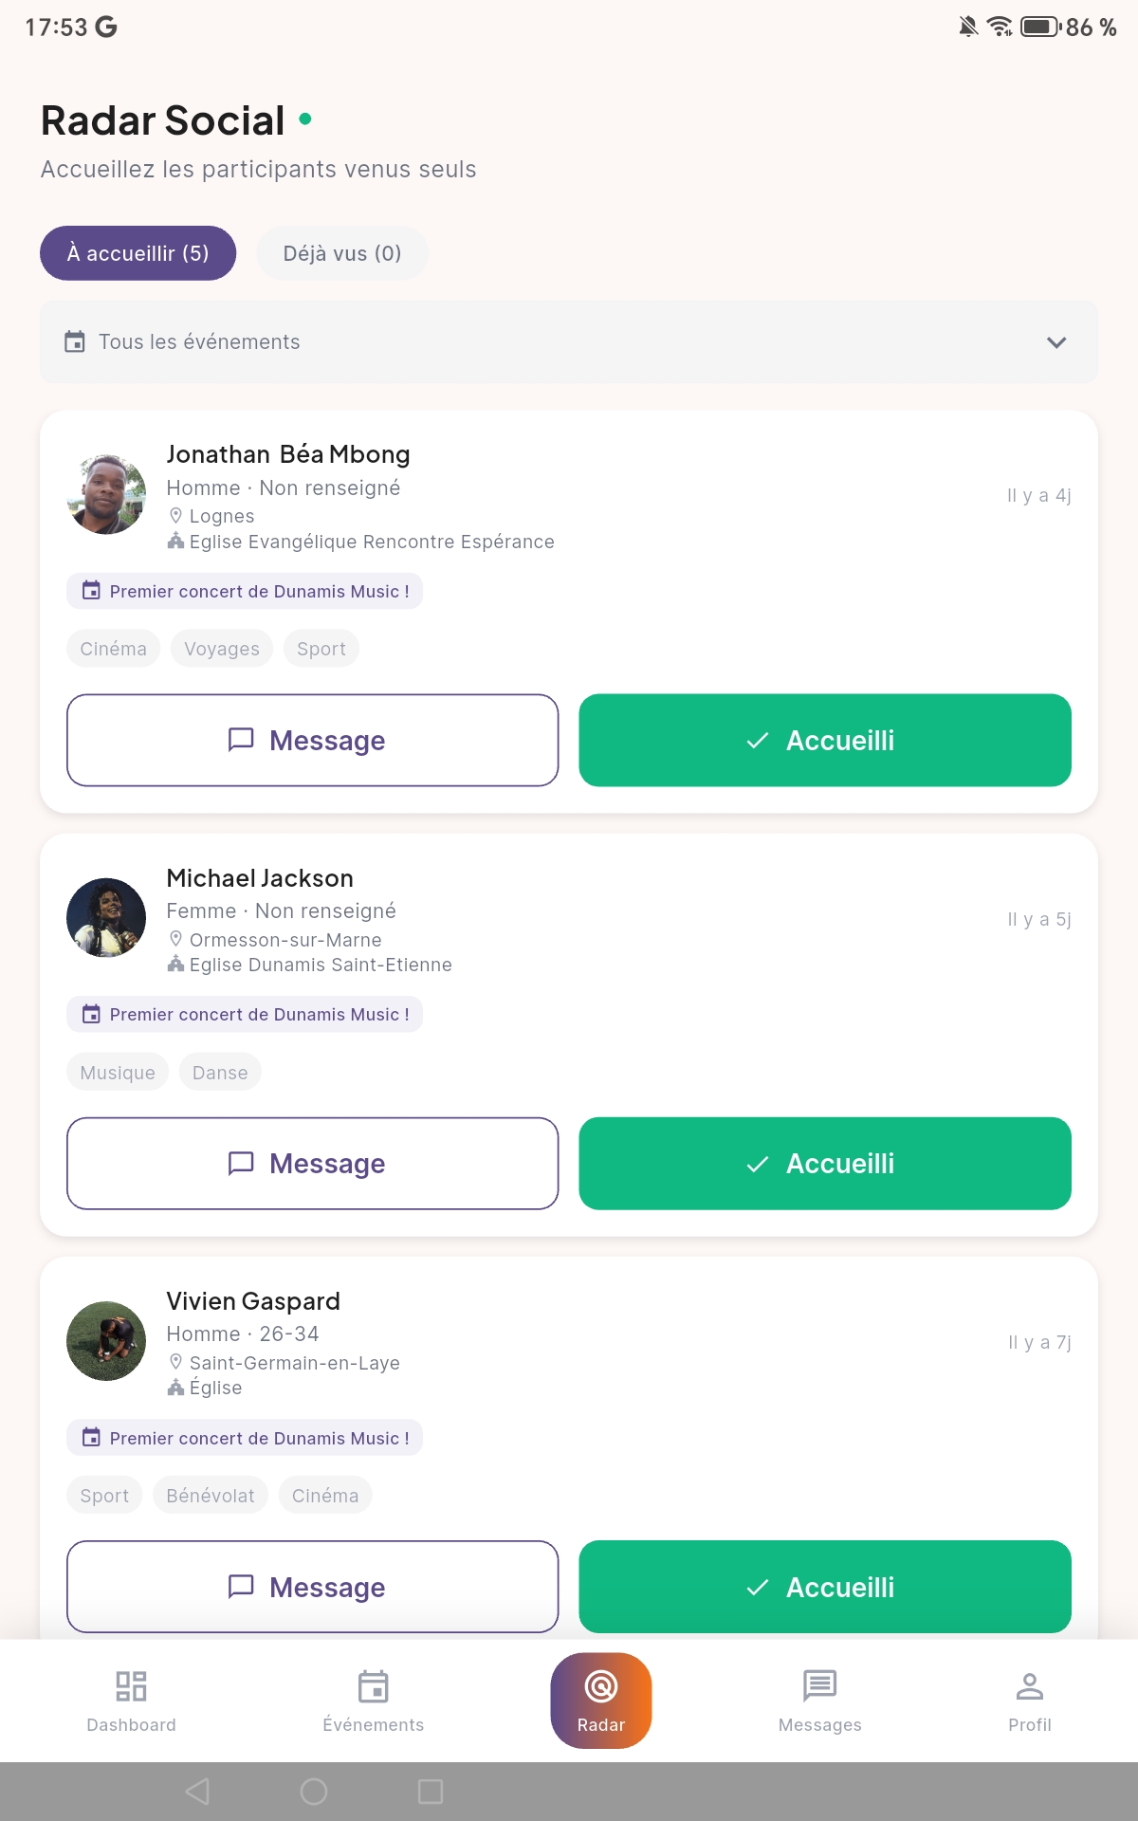Click the location pin icon near Lognes
Image resolution: width=1138 pixels, height=1821 pixels.
[176, 515]
